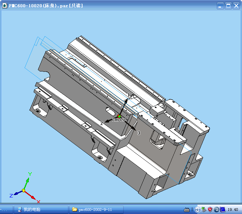Viewport: 242px width, 214px height.
Task: Switch to pmc600-2002-9-11 folder in the taskbar
Action: (96, 210)
